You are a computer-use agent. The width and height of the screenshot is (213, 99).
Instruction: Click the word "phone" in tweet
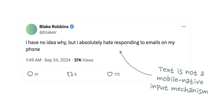pos(33,49)
